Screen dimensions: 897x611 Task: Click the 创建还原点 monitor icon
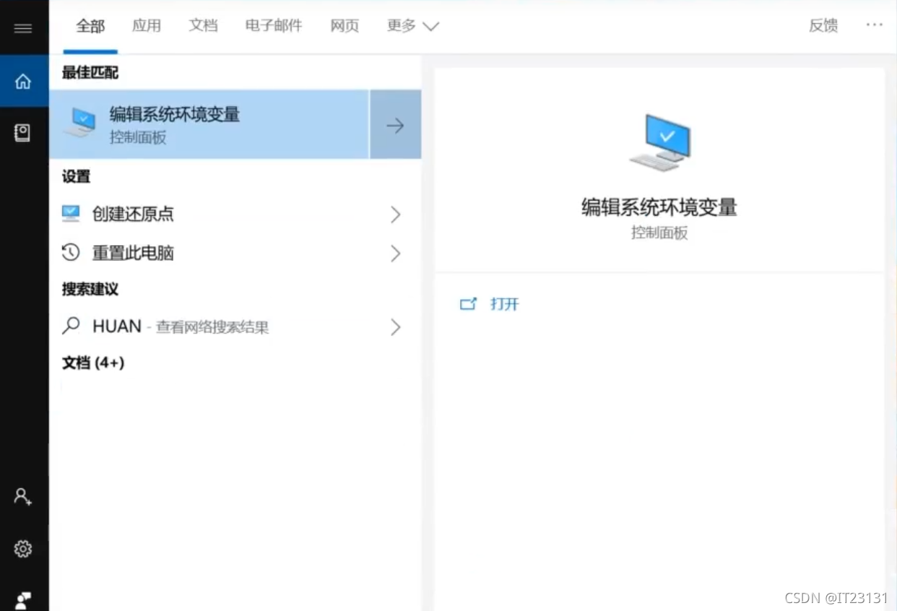tap(70, 213)
